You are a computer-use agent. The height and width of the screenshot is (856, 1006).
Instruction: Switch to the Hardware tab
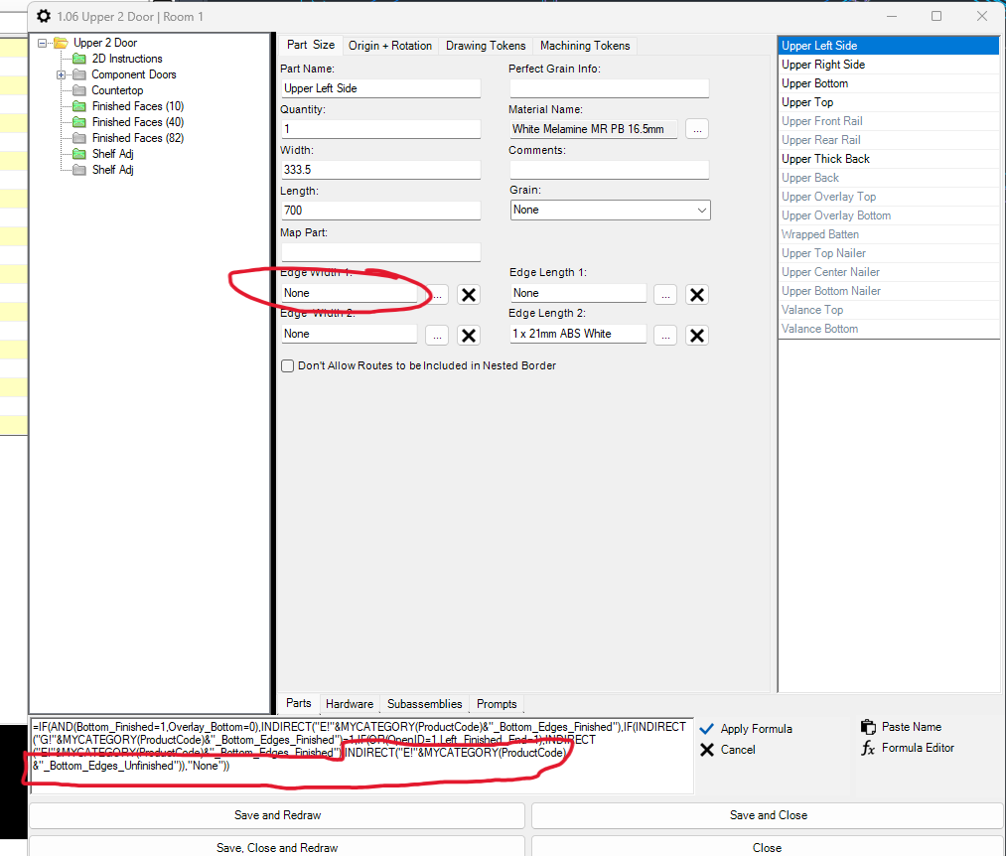point(350,704)
